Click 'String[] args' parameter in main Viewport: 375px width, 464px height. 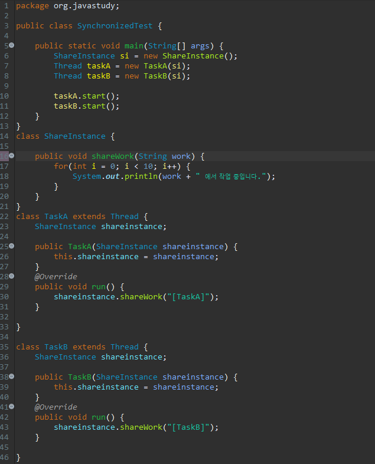(178, 46)
